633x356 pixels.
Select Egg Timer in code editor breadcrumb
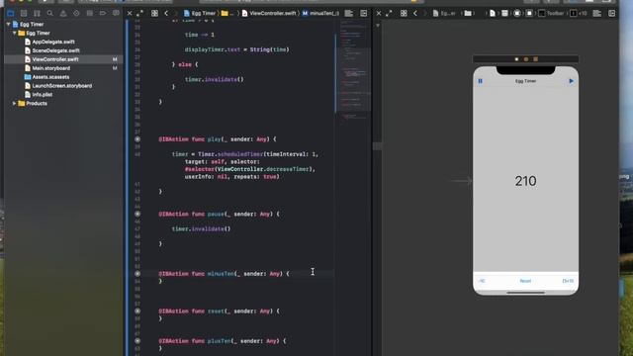click(200, 13)
